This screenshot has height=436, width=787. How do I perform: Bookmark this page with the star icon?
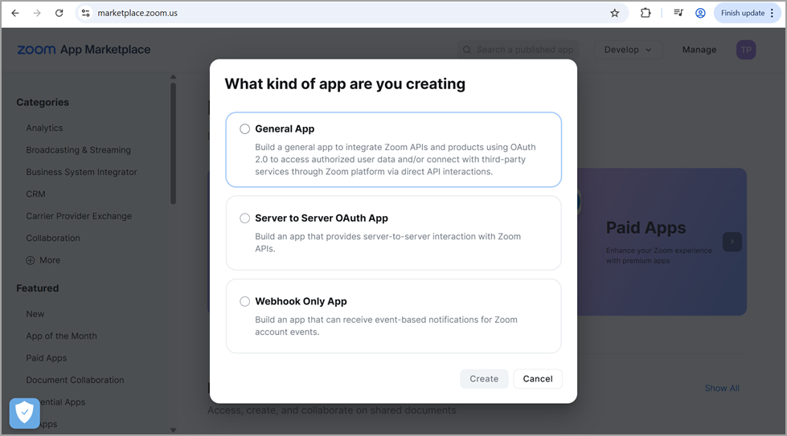tap(615, 13)
